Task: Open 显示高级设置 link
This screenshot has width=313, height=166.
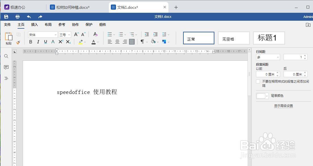Action: pyautogui.click(x=283, y=105)
